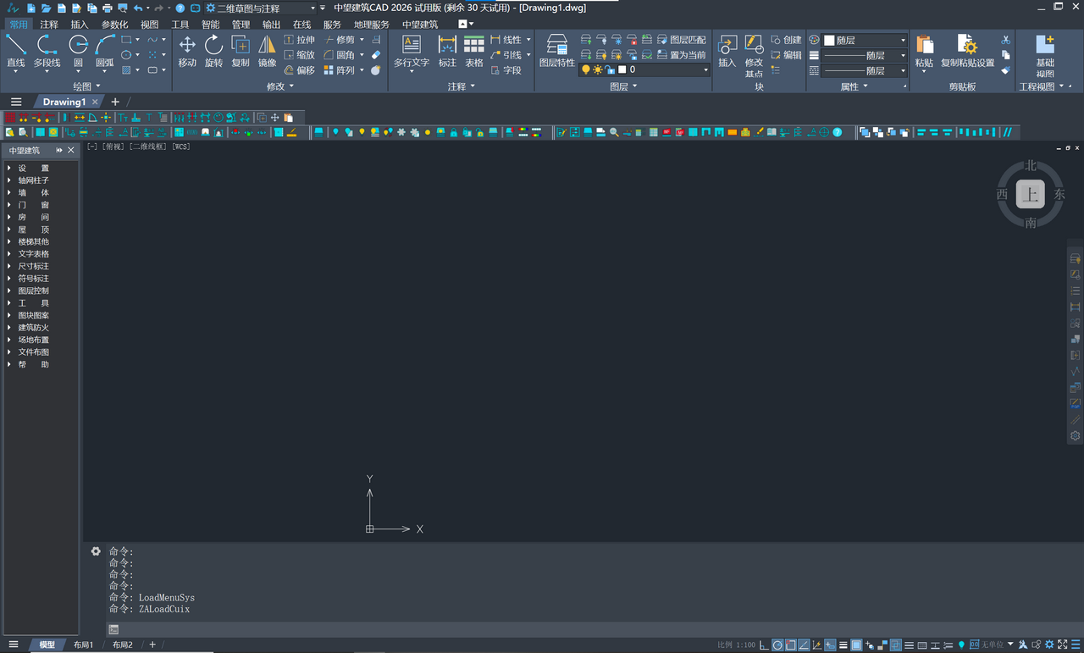Switch to the 参数化 ribbon tab

tap(114, 25)
